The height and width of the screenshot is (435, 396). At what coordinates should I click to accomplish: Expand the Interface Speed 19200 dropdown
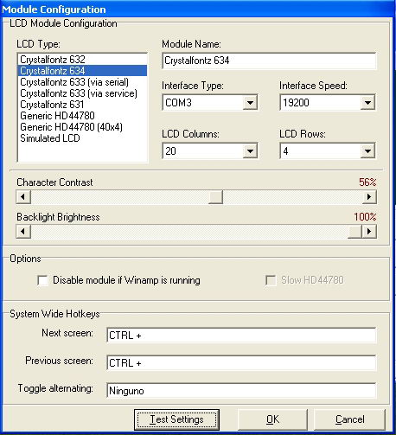click(x=367, y=103)
